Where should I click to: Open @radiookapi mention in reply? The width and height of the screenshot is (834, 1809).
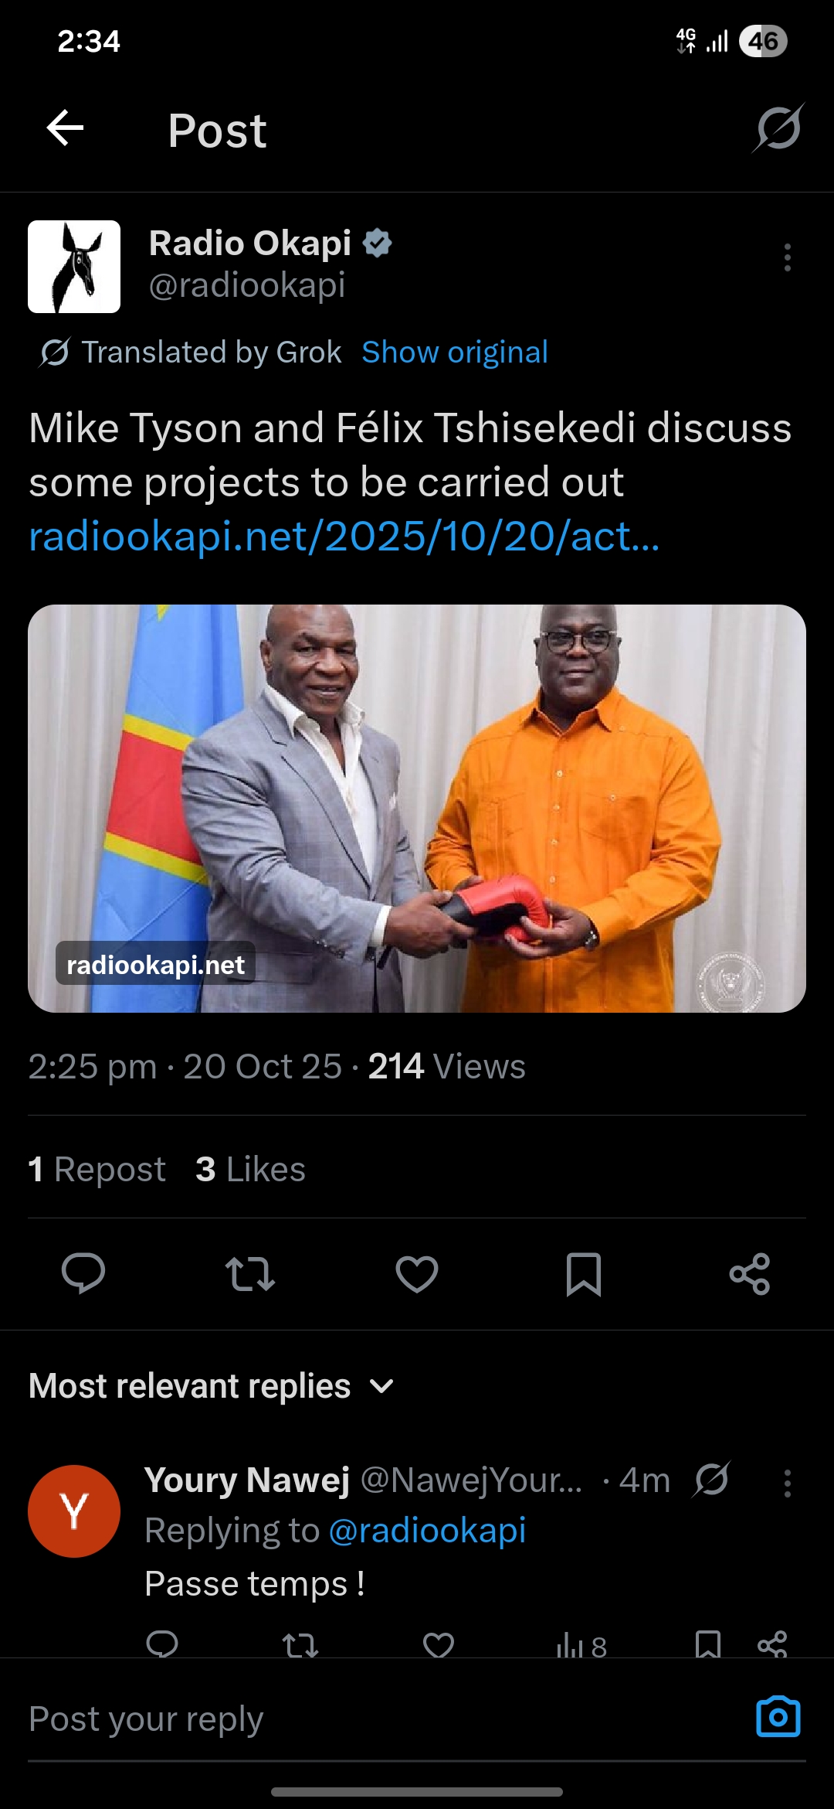click(428, 1531)
